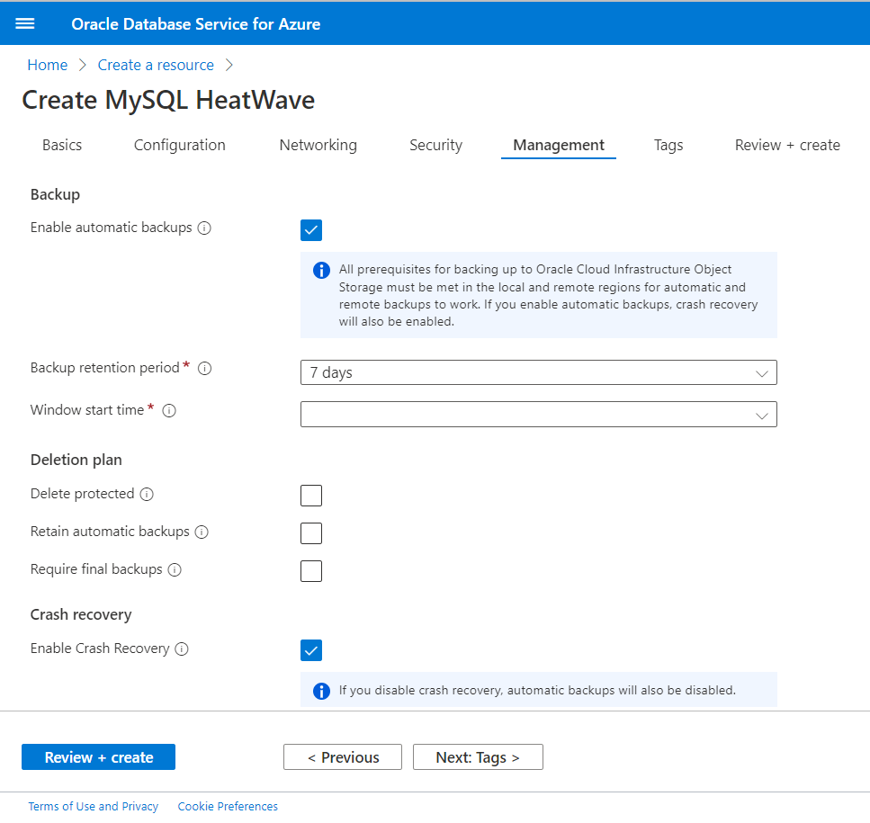Uncheck Enable Crash Recovery checkbox
This screenshot has height=823, width=870.
pyautogui.click(x=311, y=650)
